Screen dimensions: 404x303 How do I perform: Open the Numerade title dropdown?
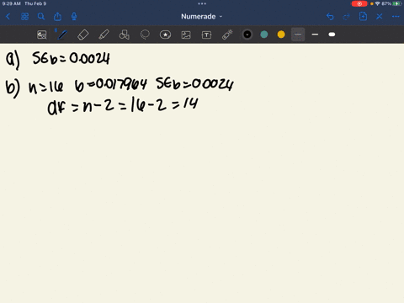(202, 17)
